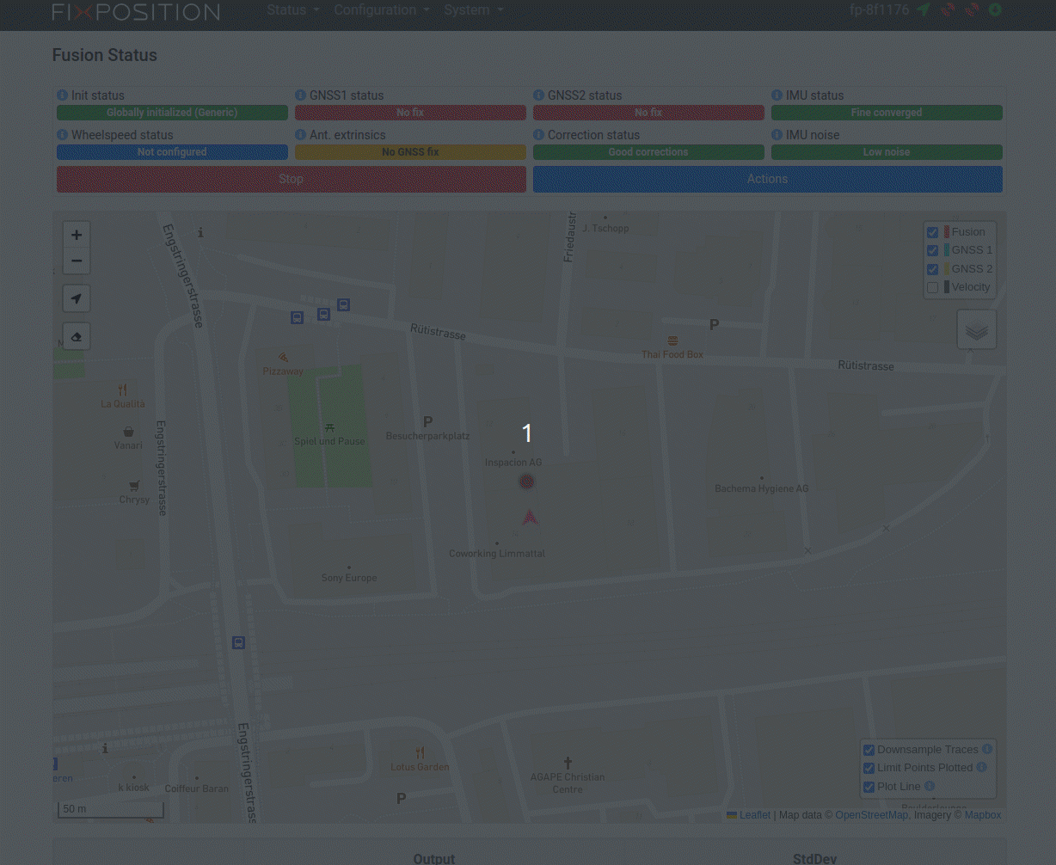
Task: Open the System dropdown menu
Action: pyautogui.click(x=473, y=10)
